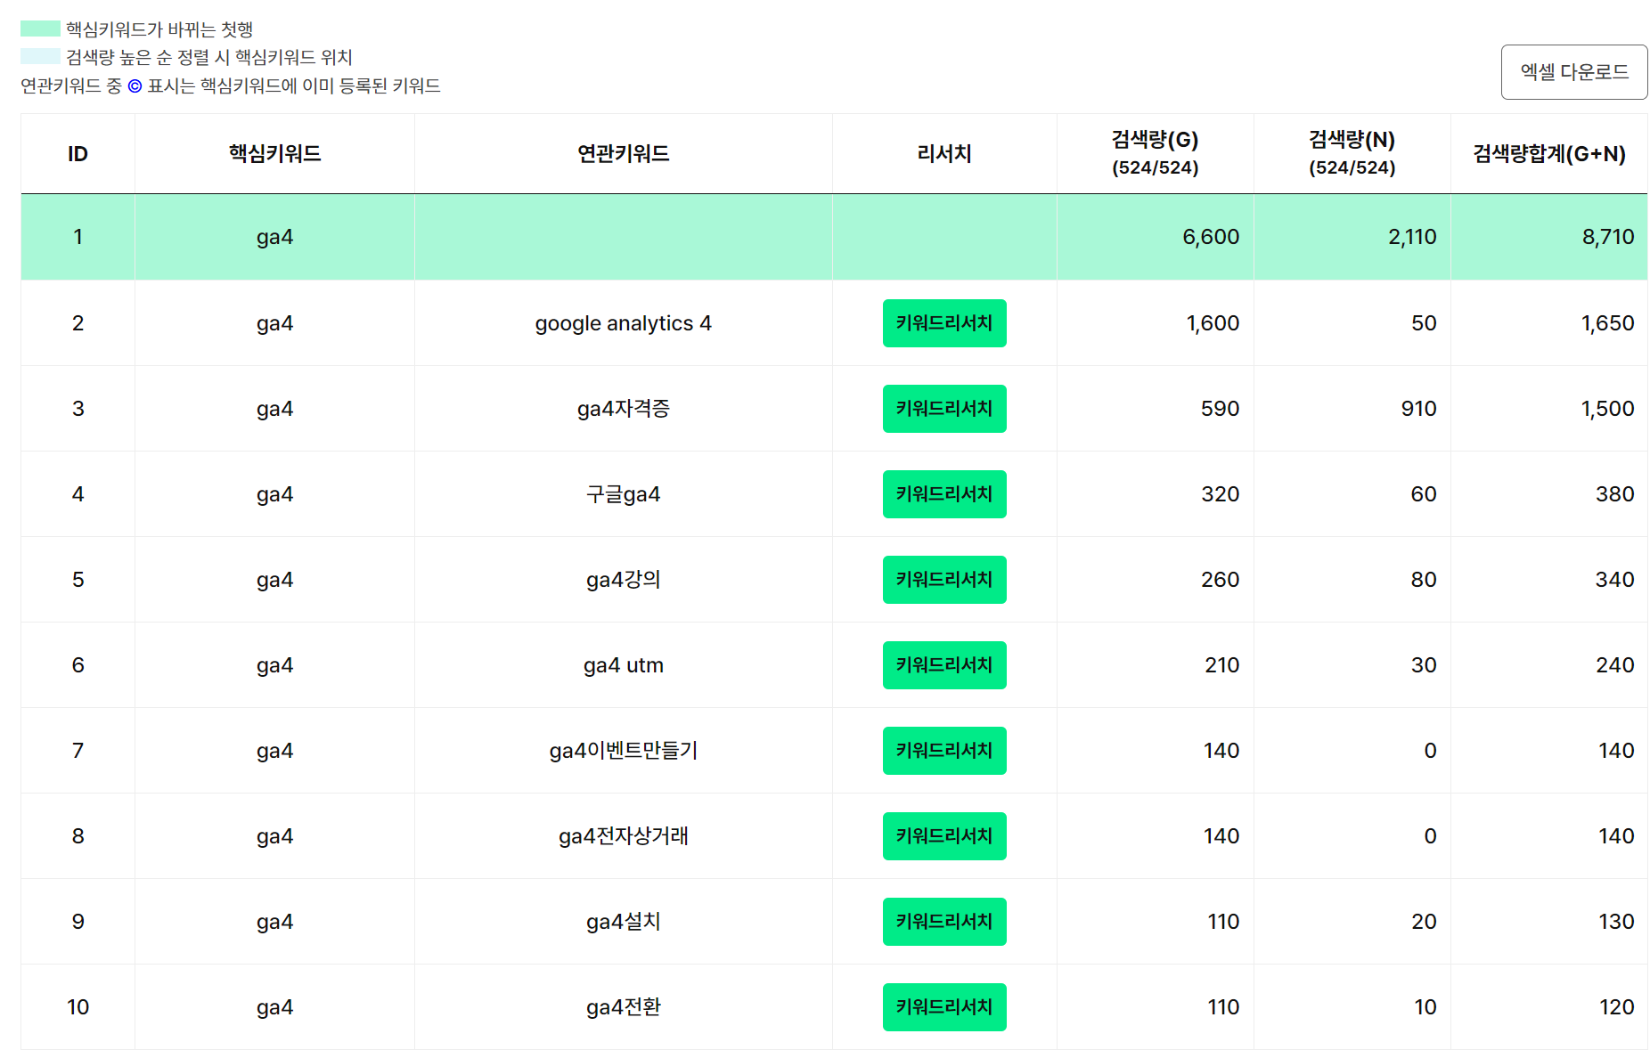
Task: Click the 260 Google search volume cell
Action: click(1155, 580)
